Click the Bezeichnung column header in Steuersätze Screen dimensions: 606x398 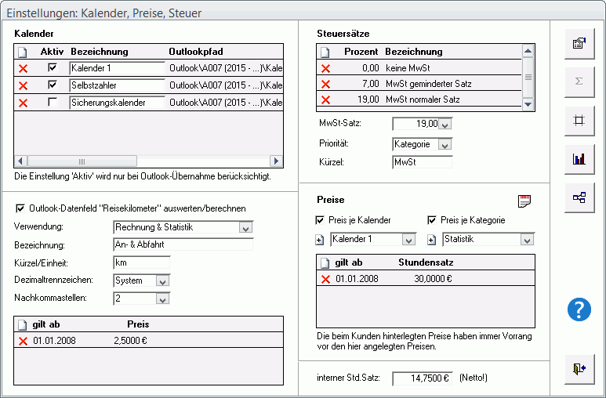414,52
